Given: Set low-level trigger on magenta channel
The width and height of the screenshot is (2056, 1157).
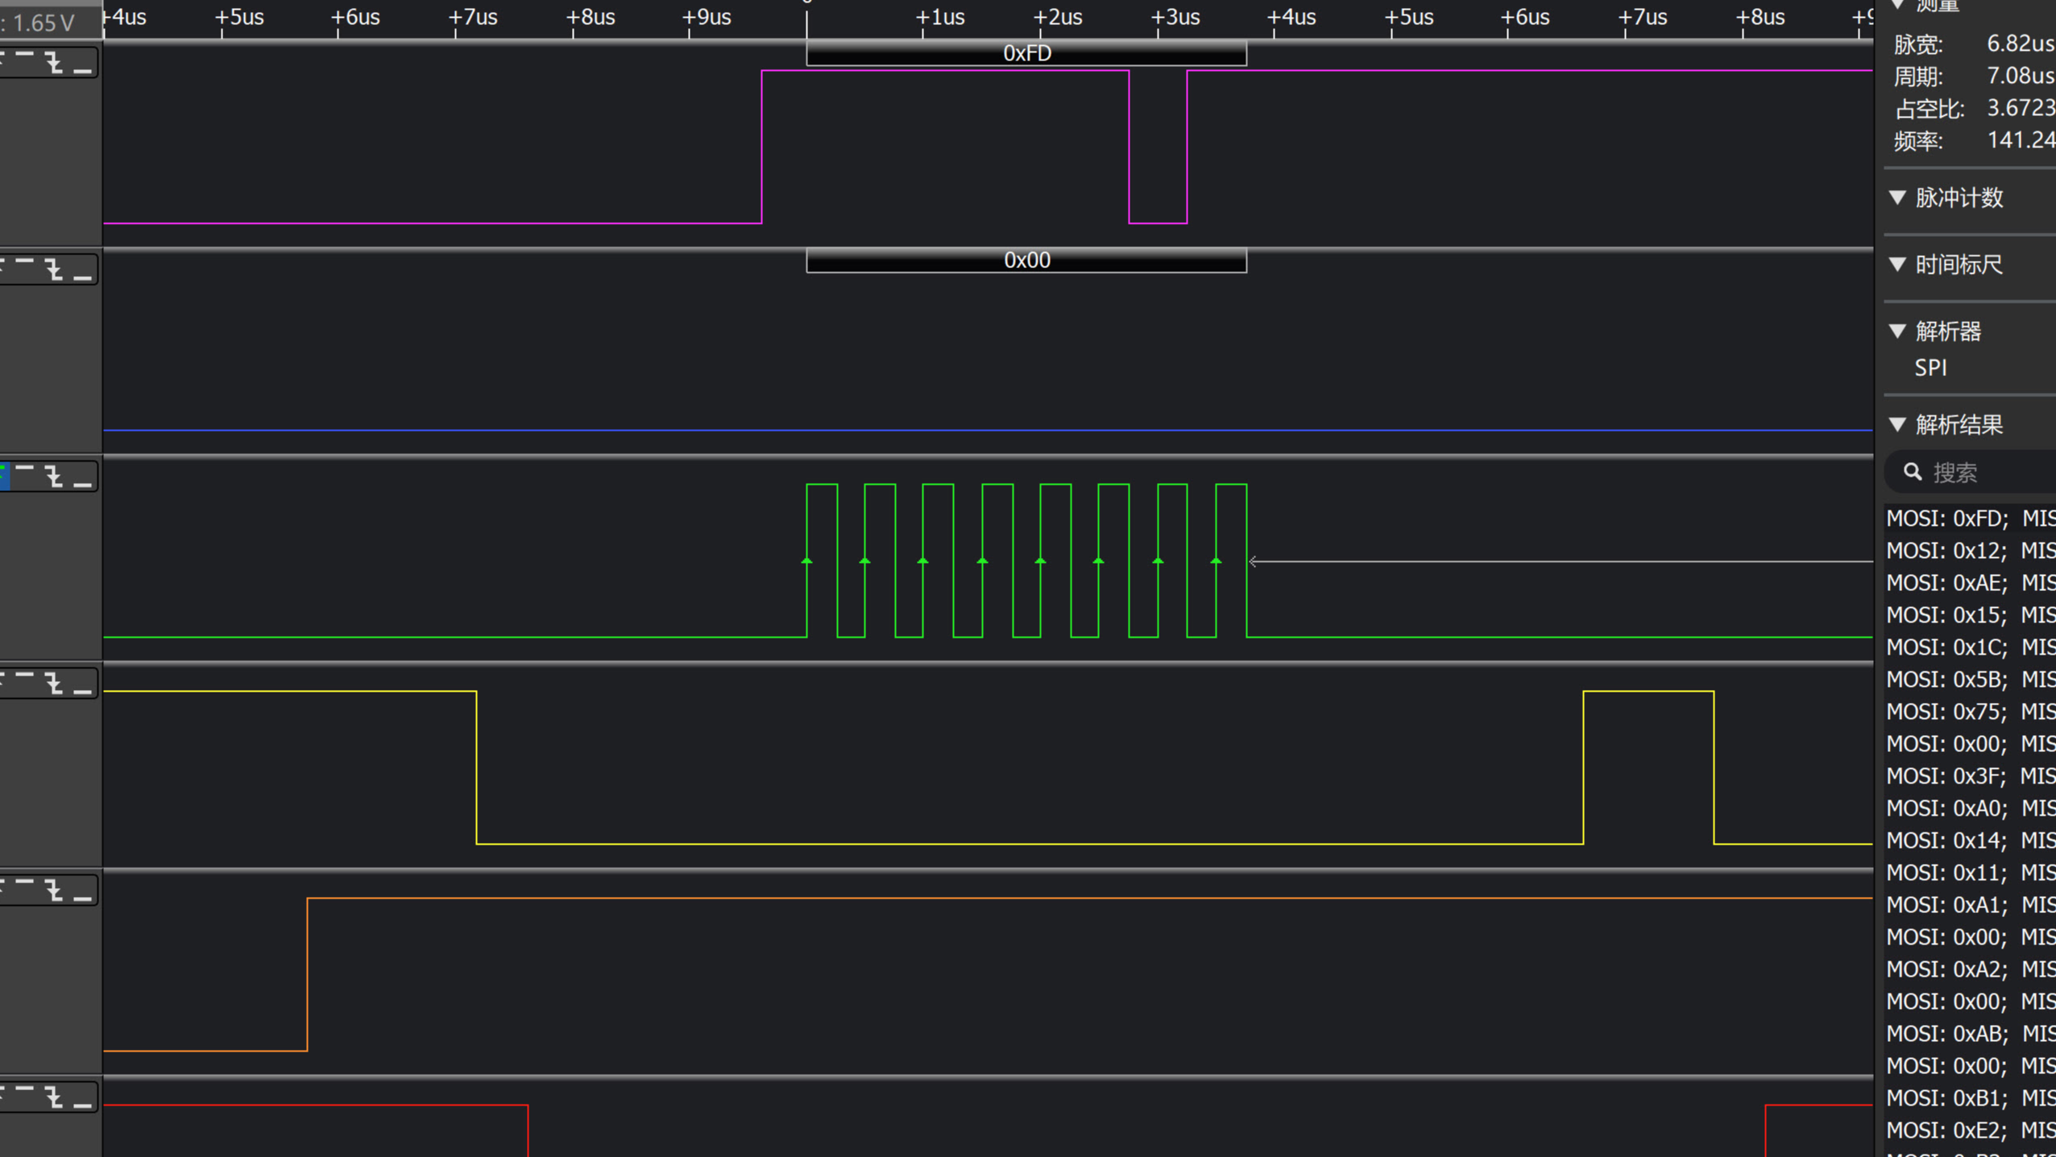Looking at the screenshot, I should 82,71.
